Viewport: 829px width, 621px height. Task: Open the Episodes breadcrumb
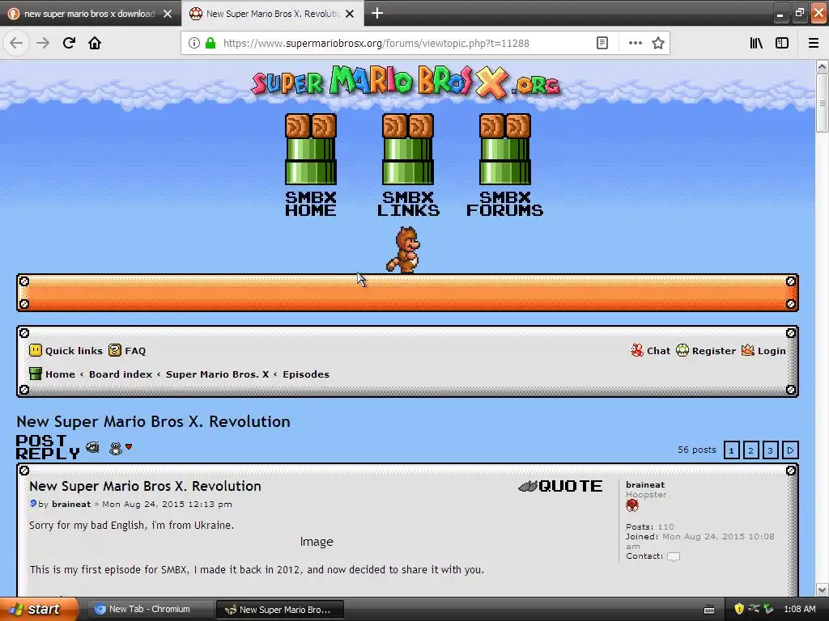click(305, 374)
